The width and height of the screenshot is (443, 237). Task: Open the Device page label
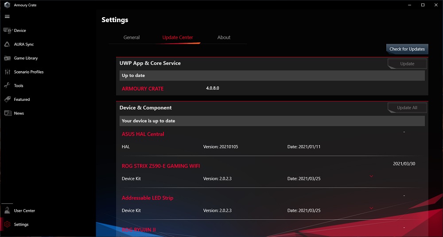(20, 31)
